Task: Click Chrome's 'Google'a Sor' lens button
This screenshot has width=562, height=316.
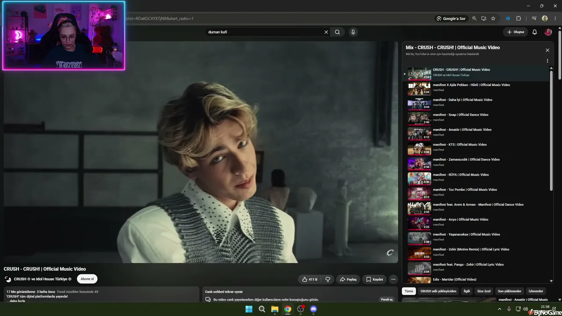Action: 451,18
